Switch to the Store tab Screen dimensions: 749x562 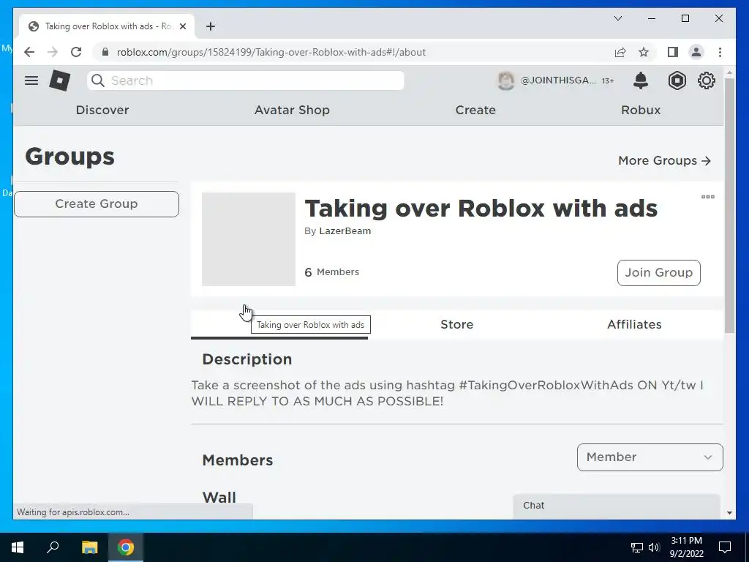(456, 324)
